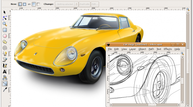193x107 pixels.
Task: Open the Effects menu
Action: pos(168,49)
